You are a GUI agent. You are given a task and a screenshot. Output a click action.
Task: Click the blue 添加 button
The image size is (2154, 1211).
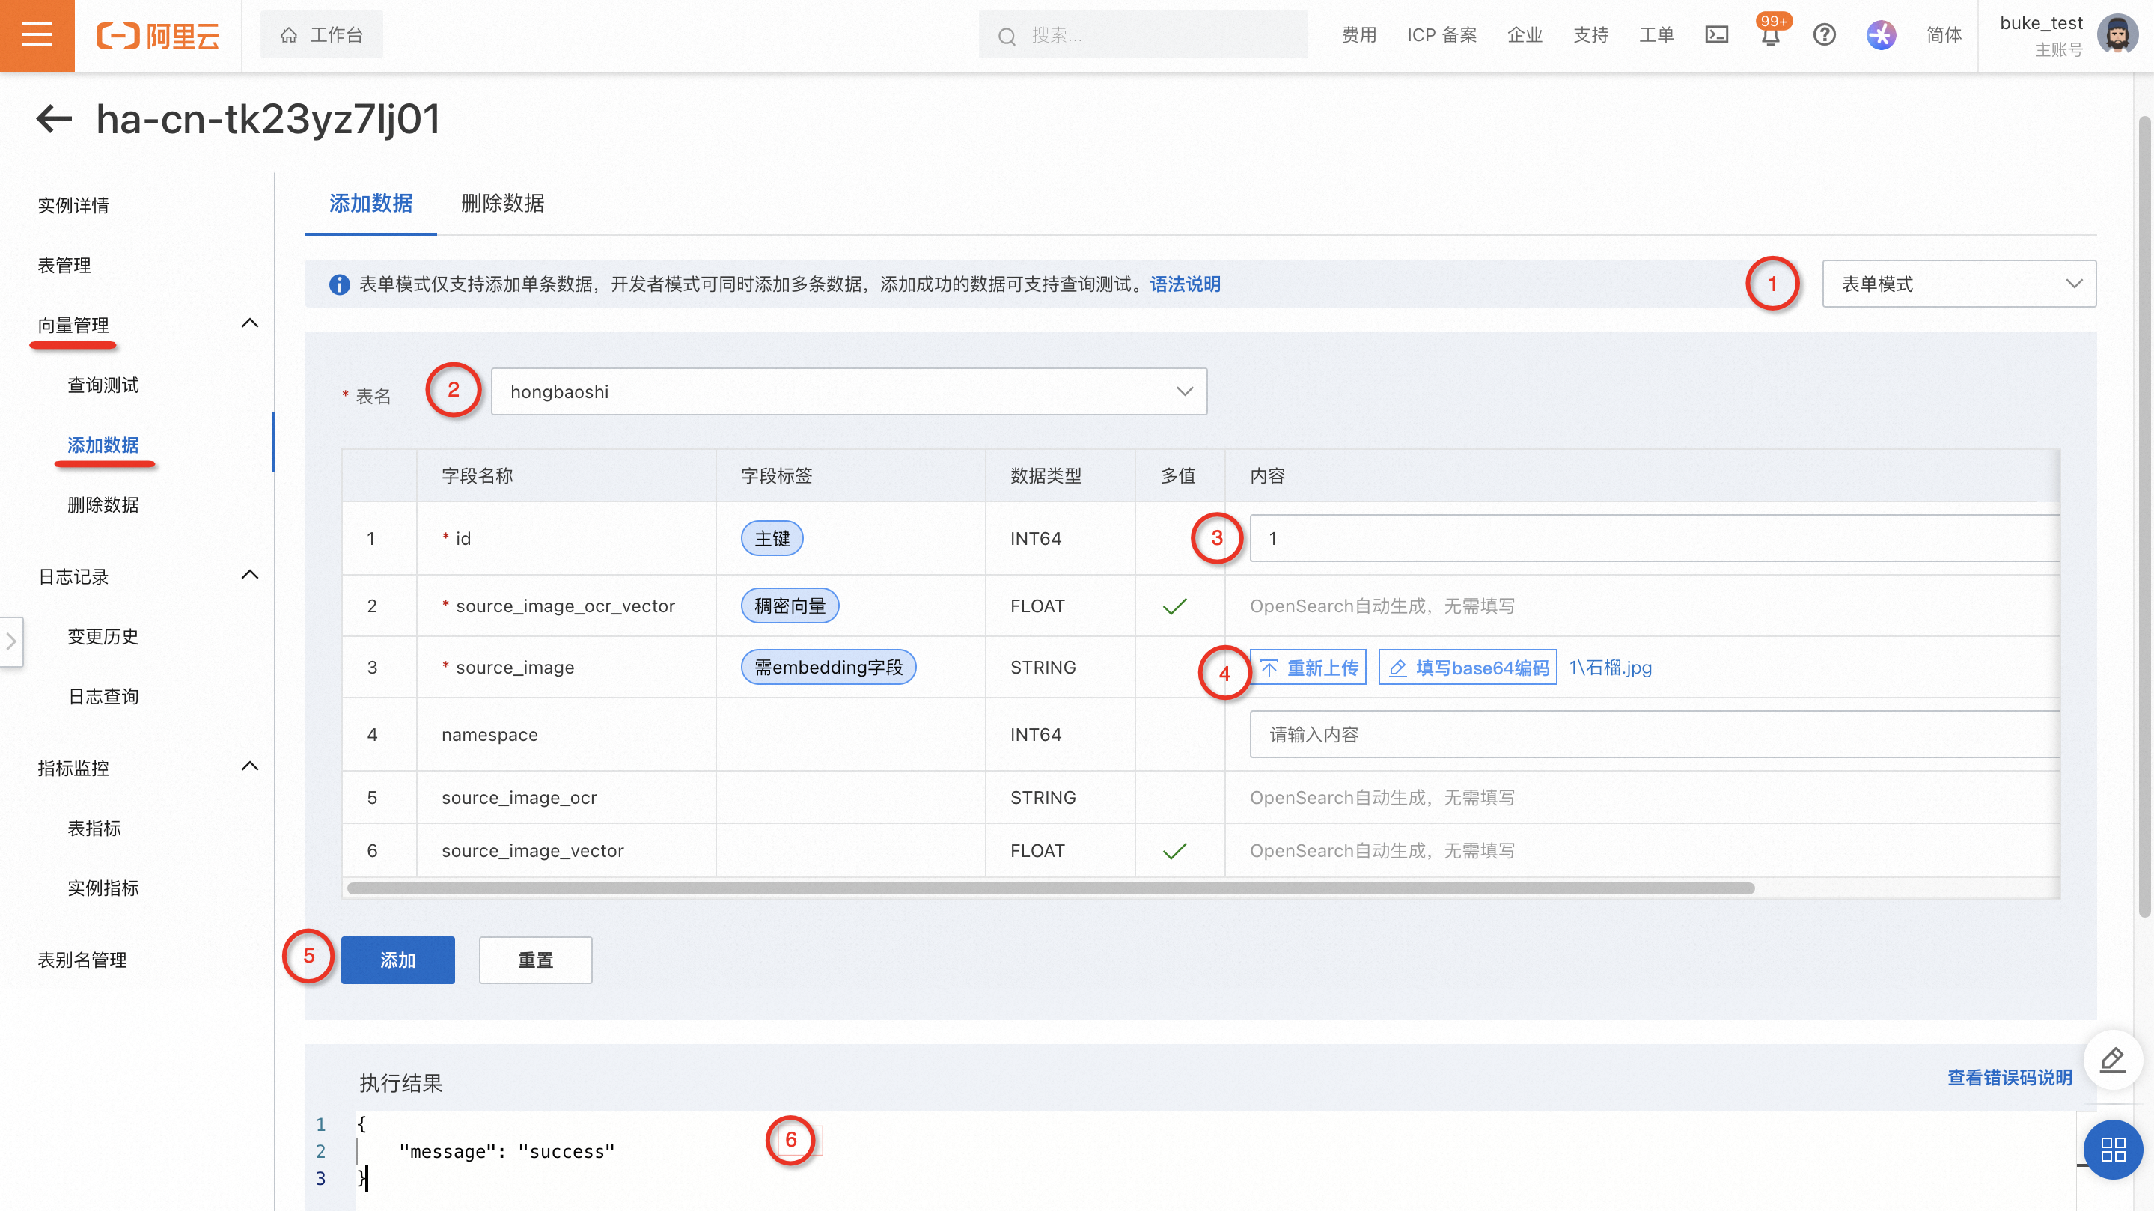tap(397, 960)
